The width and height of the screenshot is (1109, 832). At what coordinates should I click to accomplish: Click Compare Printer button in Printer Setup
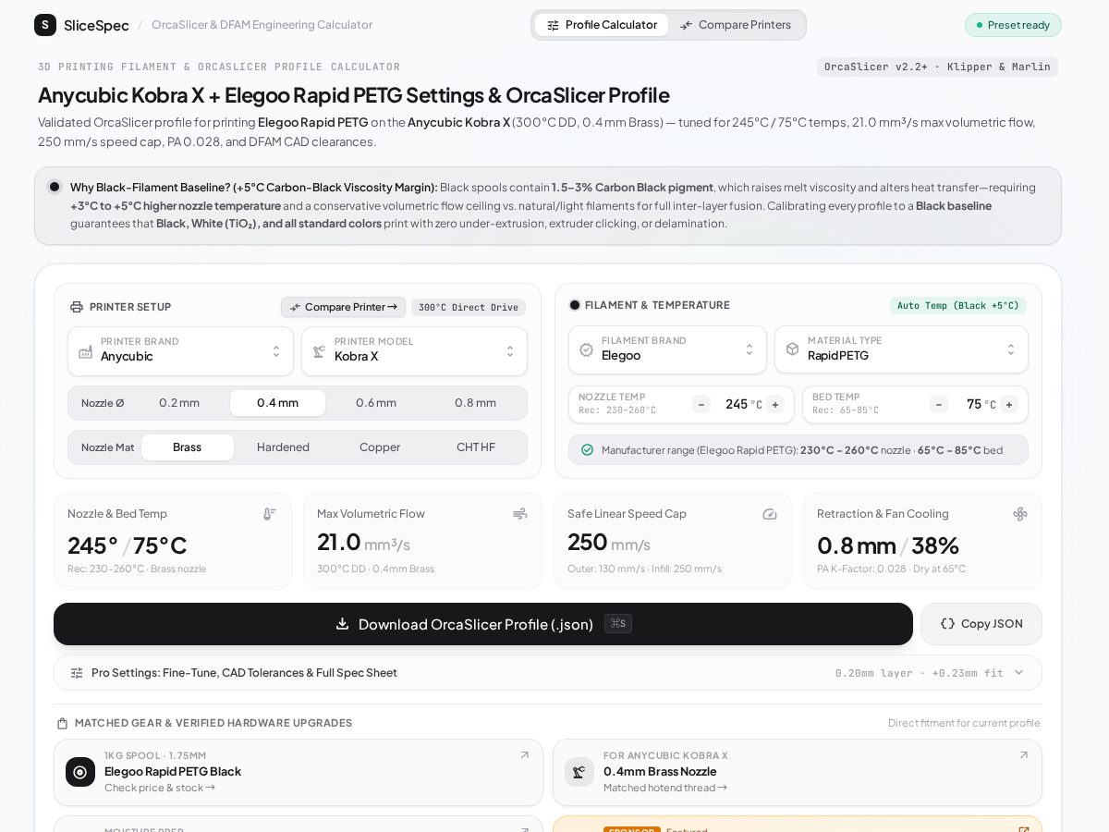344,307
